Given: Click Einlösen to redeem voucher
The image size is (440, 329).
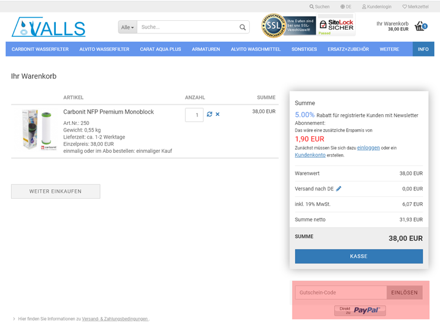Looking at the screenshot, I should pyautogui.click(x=405, y=293).
